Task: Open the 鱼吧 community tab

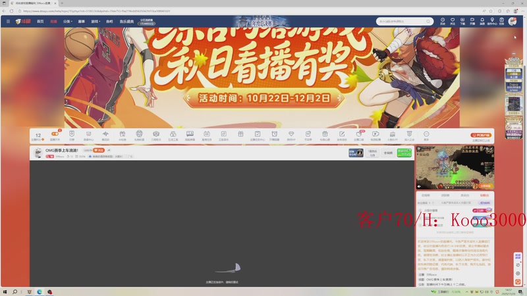Action: [x=109, y=21]
